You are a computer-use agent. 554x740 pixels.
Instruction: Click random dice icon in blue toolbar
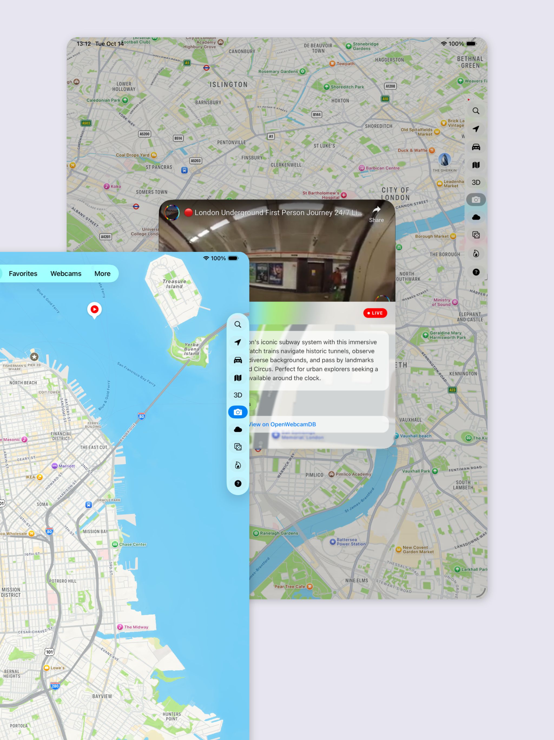click(238, 447)
